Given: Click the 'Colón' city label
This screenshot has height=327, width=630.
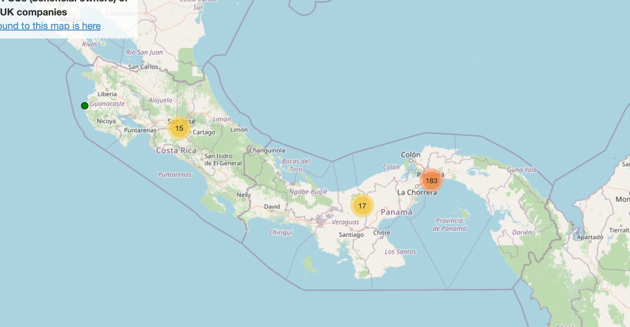Looking at the screenshot, I should pyautogui.click(x=411, y=155).
